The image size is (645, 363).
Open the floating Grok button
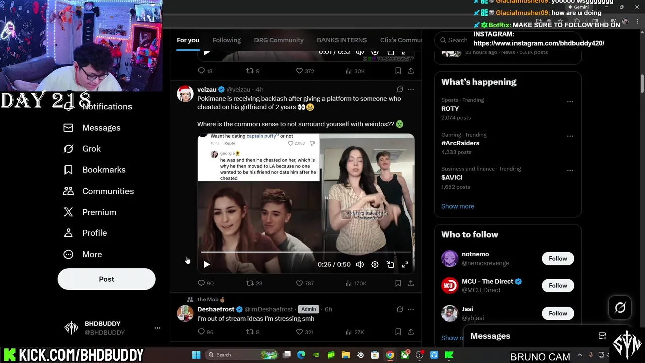pyautogui.click(x=620, y=308)
